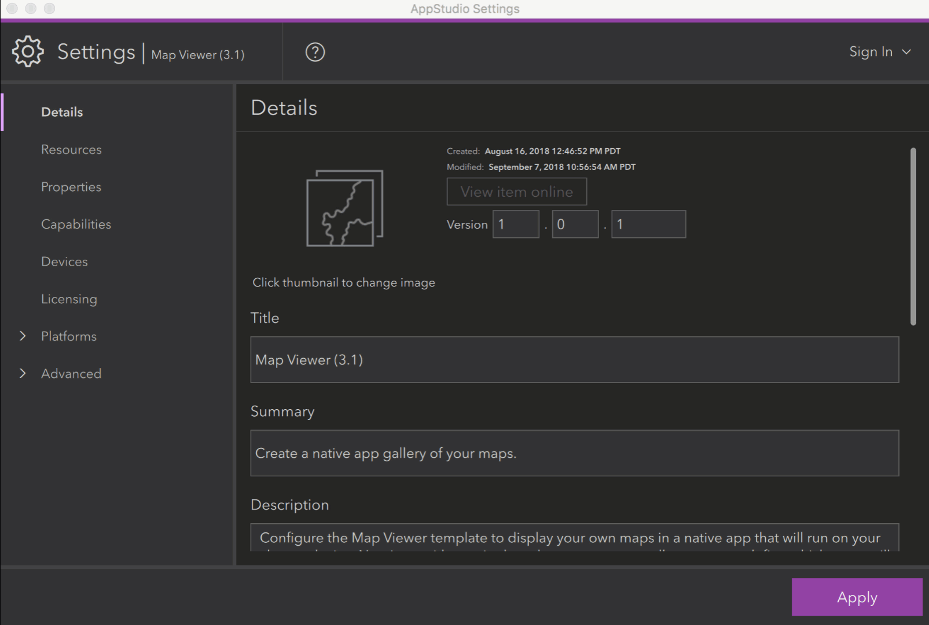The image size is (929, 625).
Task: Open the Devices settings tab
Action: point(64,262)
